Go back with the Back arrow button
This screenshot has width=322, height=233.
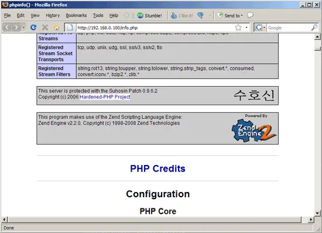(x=7, y=28)
